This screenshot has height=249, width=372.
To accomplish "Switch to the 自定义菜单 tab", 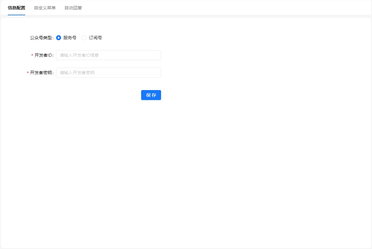I will 45,8.
